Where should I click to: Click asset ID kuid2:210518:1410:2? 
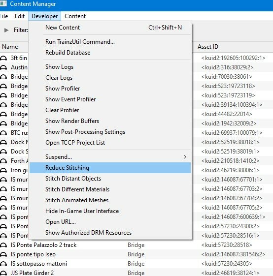click(230, 161)
